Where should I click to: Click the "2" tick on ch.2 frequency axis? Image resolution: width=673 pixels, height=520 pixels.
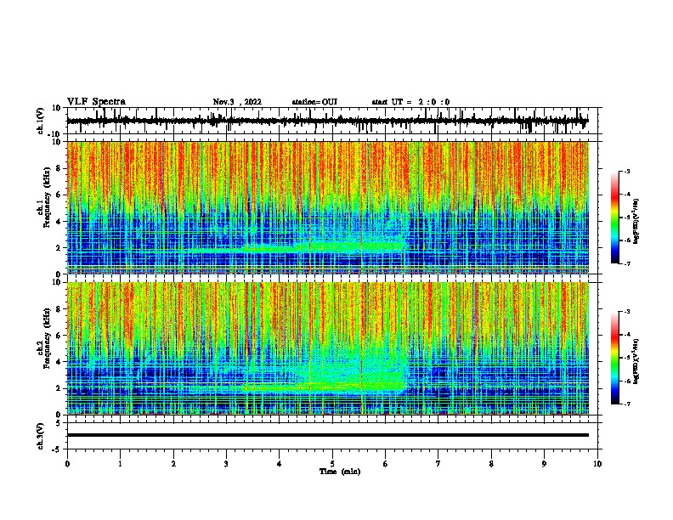coord(59,388)
